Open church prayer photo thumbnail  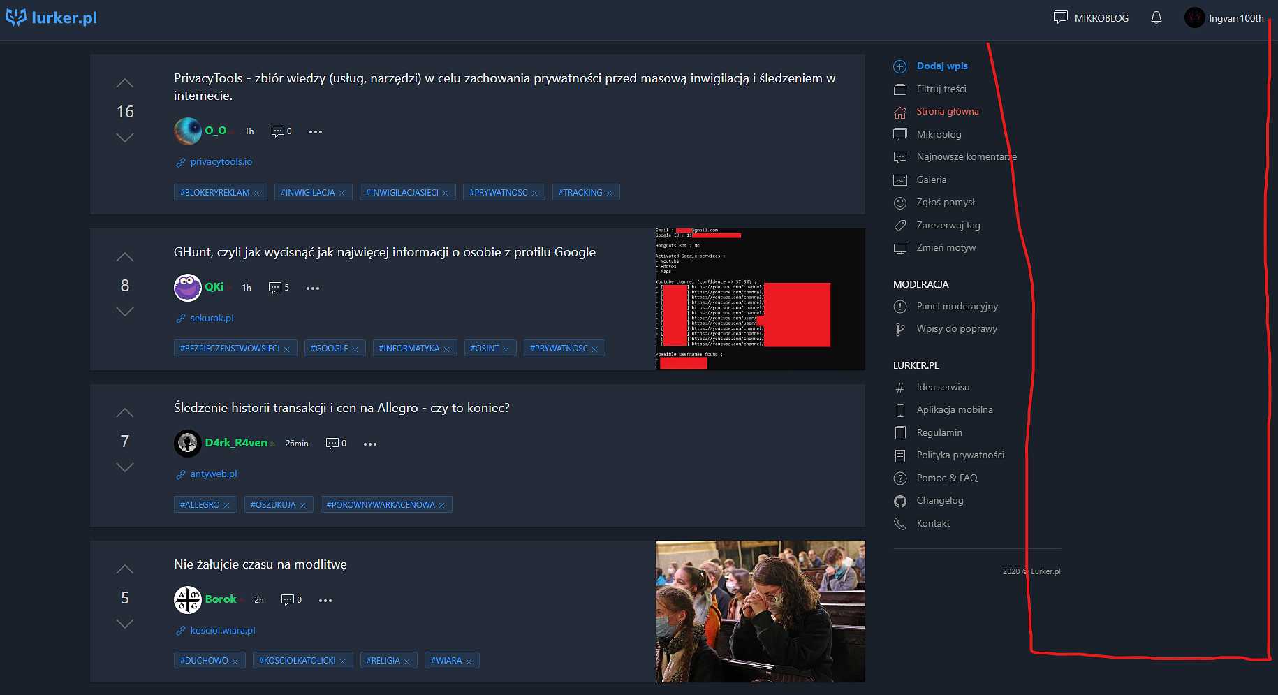point(761,611)
